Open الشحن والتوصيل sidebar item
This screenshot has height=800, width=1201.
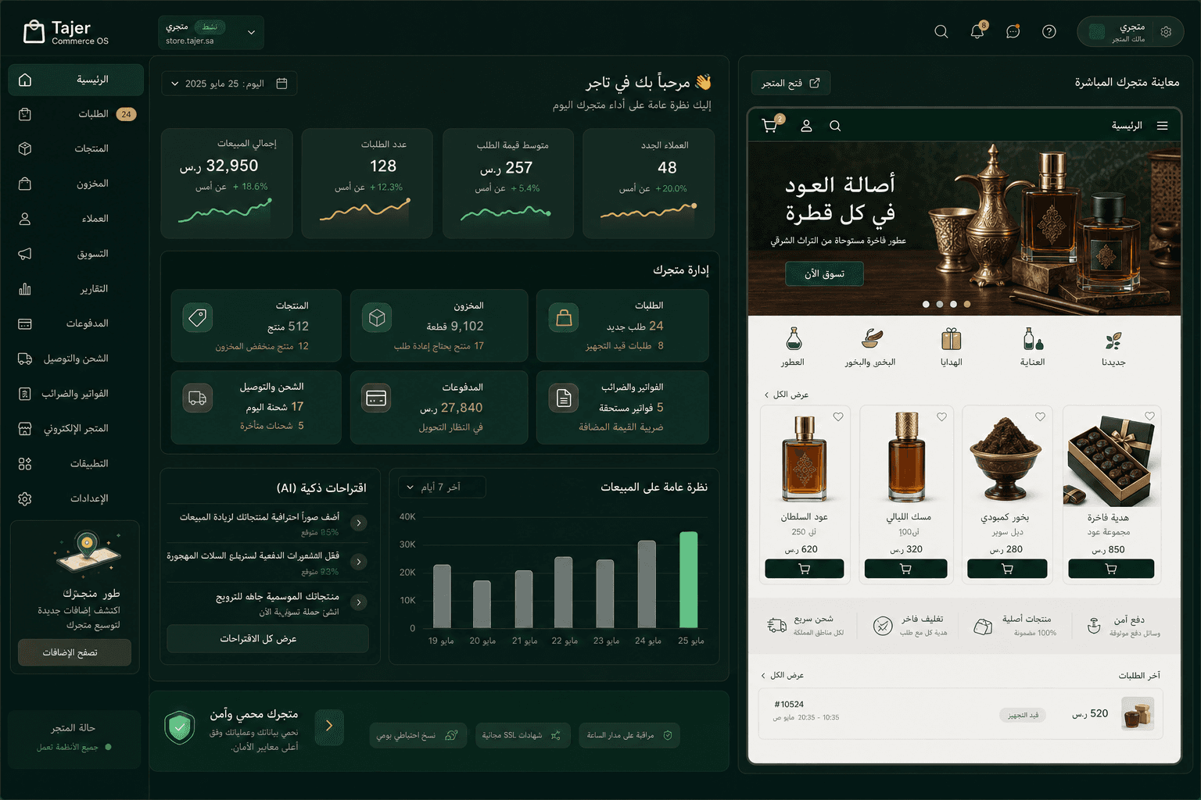pyautogui.click(x=76, y=359)
